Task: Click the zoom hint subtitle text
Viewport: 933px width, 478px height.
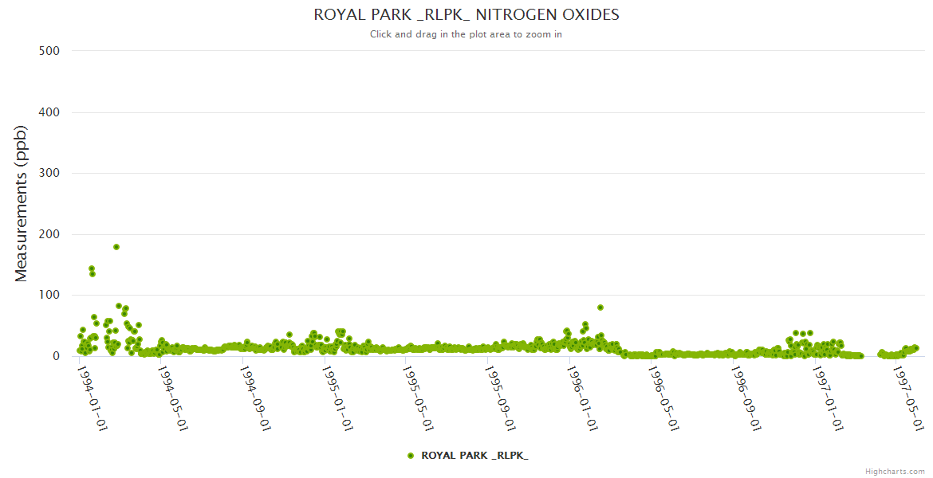Action: [x=467, y=34]
